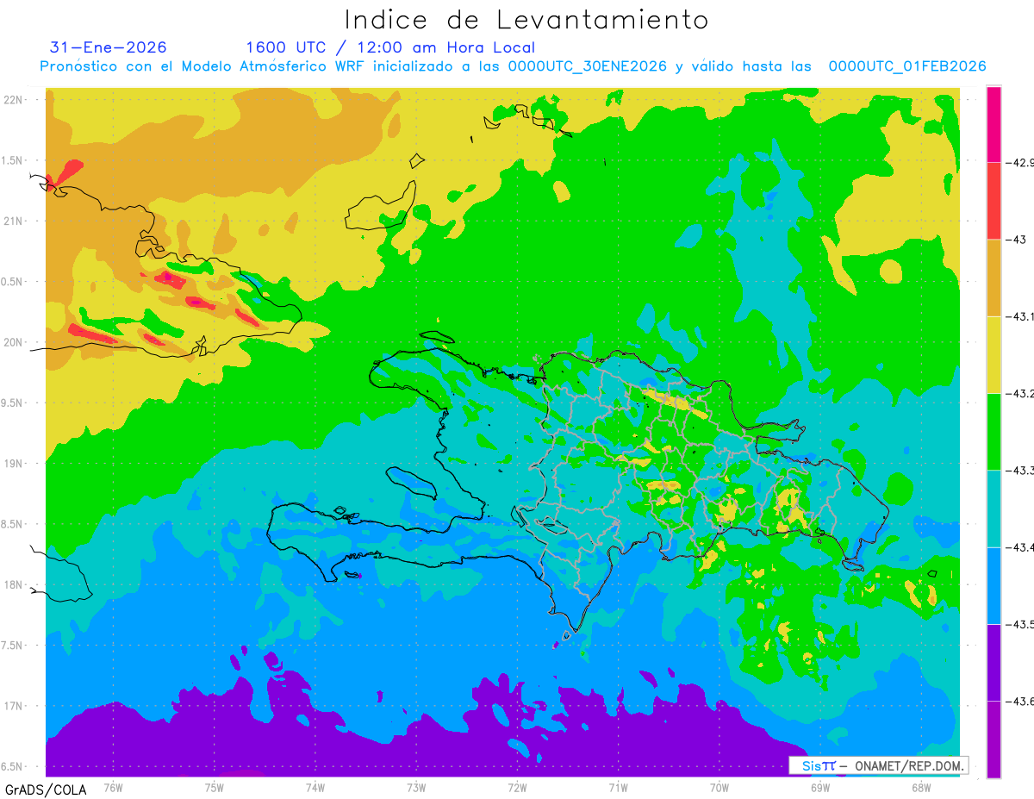Click the '69W' longitude label

pyautogui.click(x=820, y=787)
